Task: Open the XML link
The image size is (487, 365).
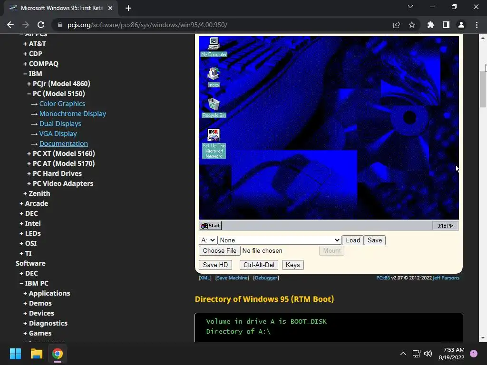Action: (205, 278)
